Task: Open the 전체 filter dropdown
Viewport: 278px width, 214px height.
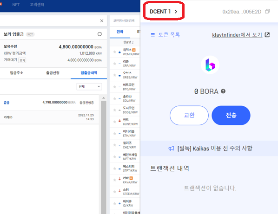Action: point(89,86)
